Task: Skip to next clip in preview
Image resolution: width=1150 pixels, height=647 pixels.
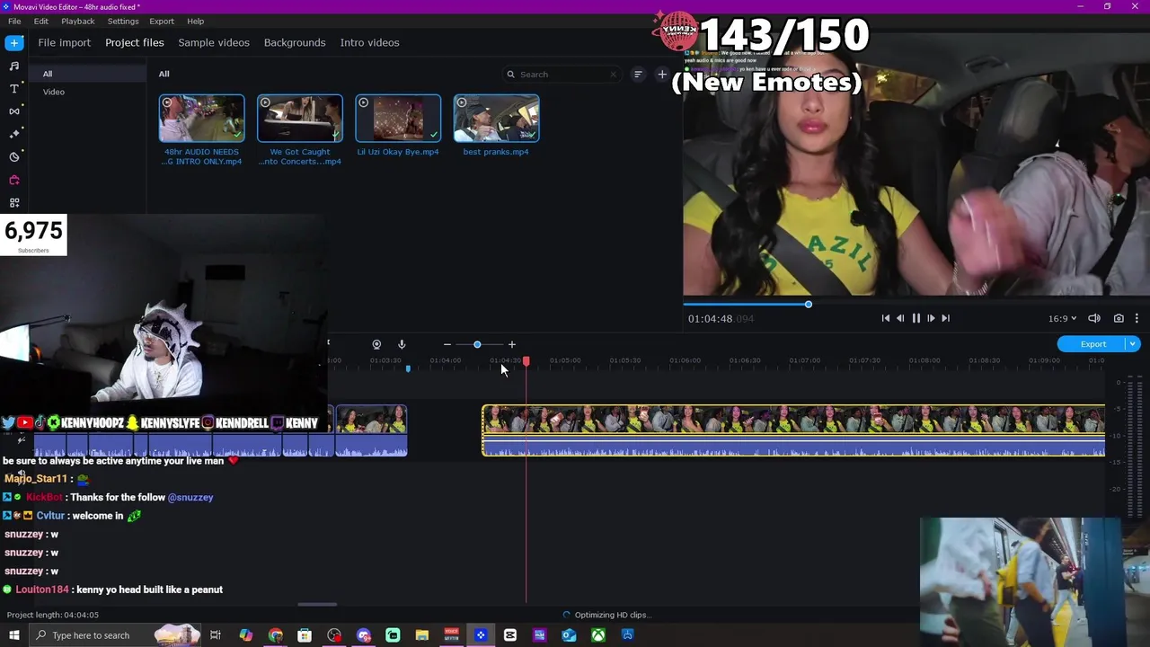Action: coord(945,318)
